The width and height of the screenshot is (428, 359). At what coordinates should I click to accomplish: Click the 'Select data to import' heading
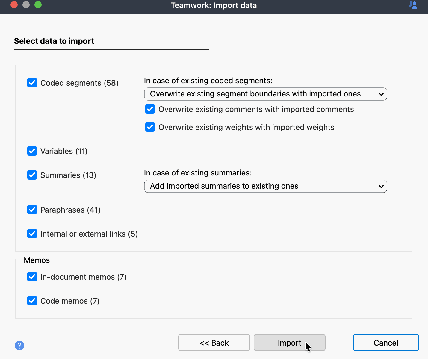pyautogui.click(x=54, y=41)
